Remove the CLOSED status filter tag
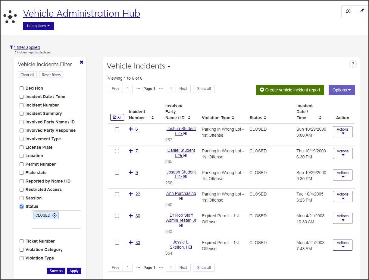The width and height of the screenshot is (369, 280). [x=55, y=215]
